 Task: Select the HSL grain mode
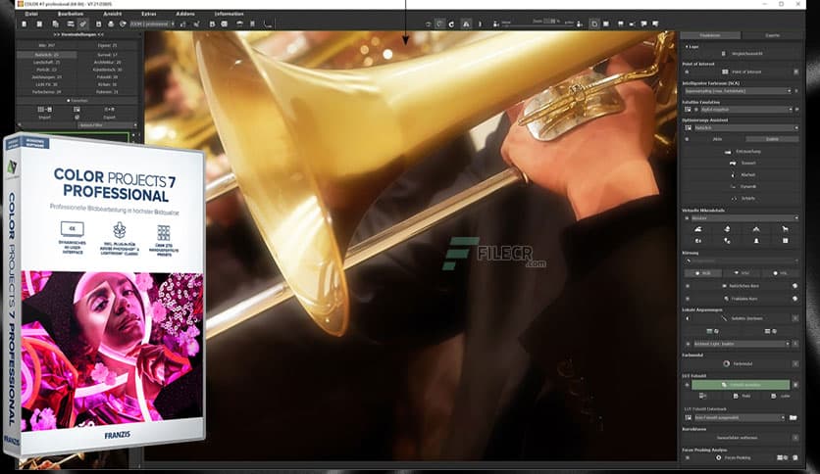(780, 273)
